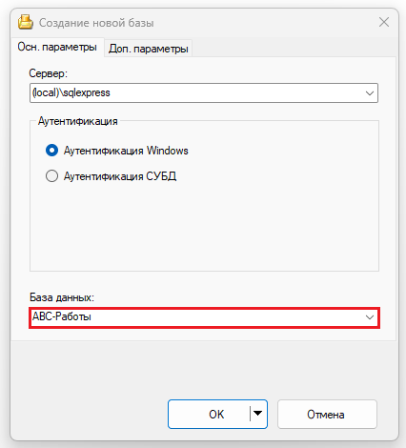The width and height of the screenshot is (406, 448).
Task: Click into the Сервер text field
Action: pos(196,92)
